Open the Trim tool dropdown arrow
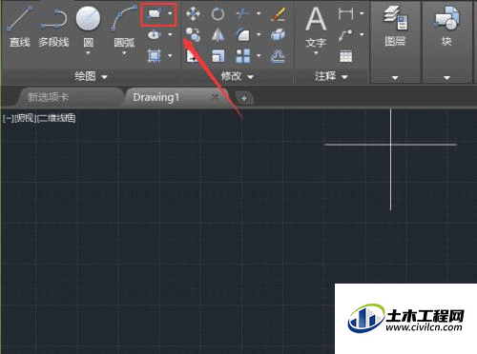The height and width of the screenshot is (354, 477). pos(259,13)
